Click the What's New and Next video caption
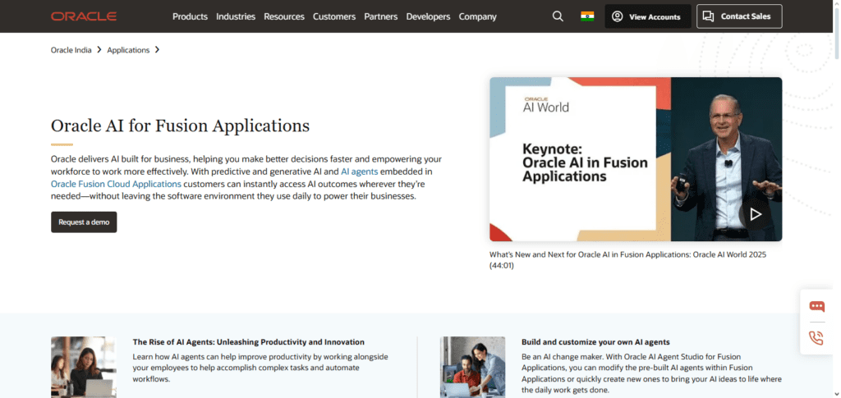Viewport: 841px width, 398px height. pos(627,260)
